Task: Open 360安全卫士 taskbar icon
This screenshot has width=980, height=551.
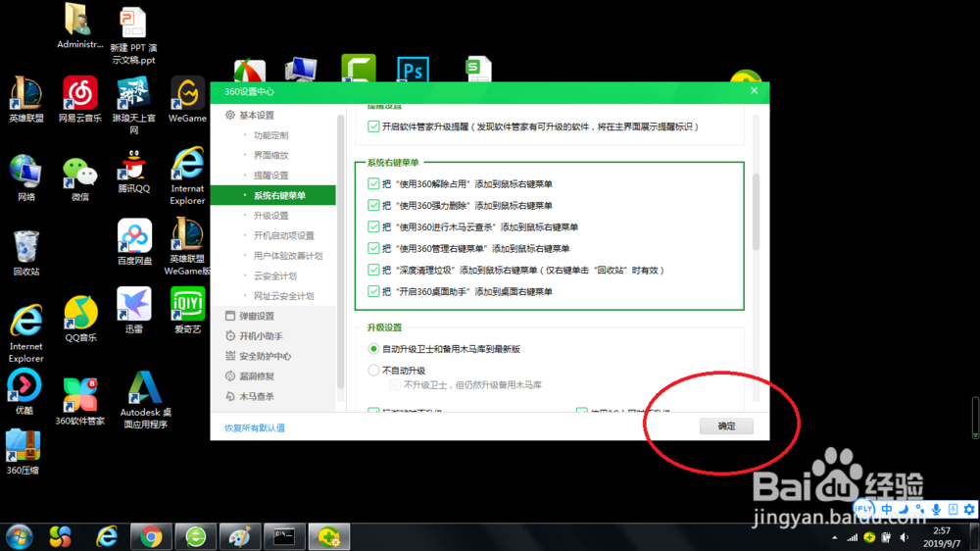Action: (329, 536)
